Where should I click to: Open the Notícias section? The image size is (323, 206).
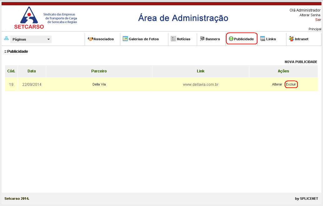tap(184, 39)
